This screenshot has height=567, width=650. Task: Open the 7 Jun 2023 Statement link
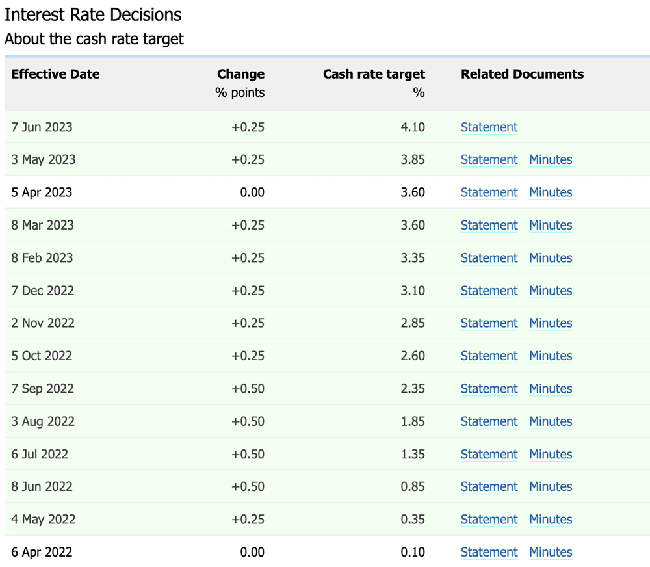pos(489,127)
